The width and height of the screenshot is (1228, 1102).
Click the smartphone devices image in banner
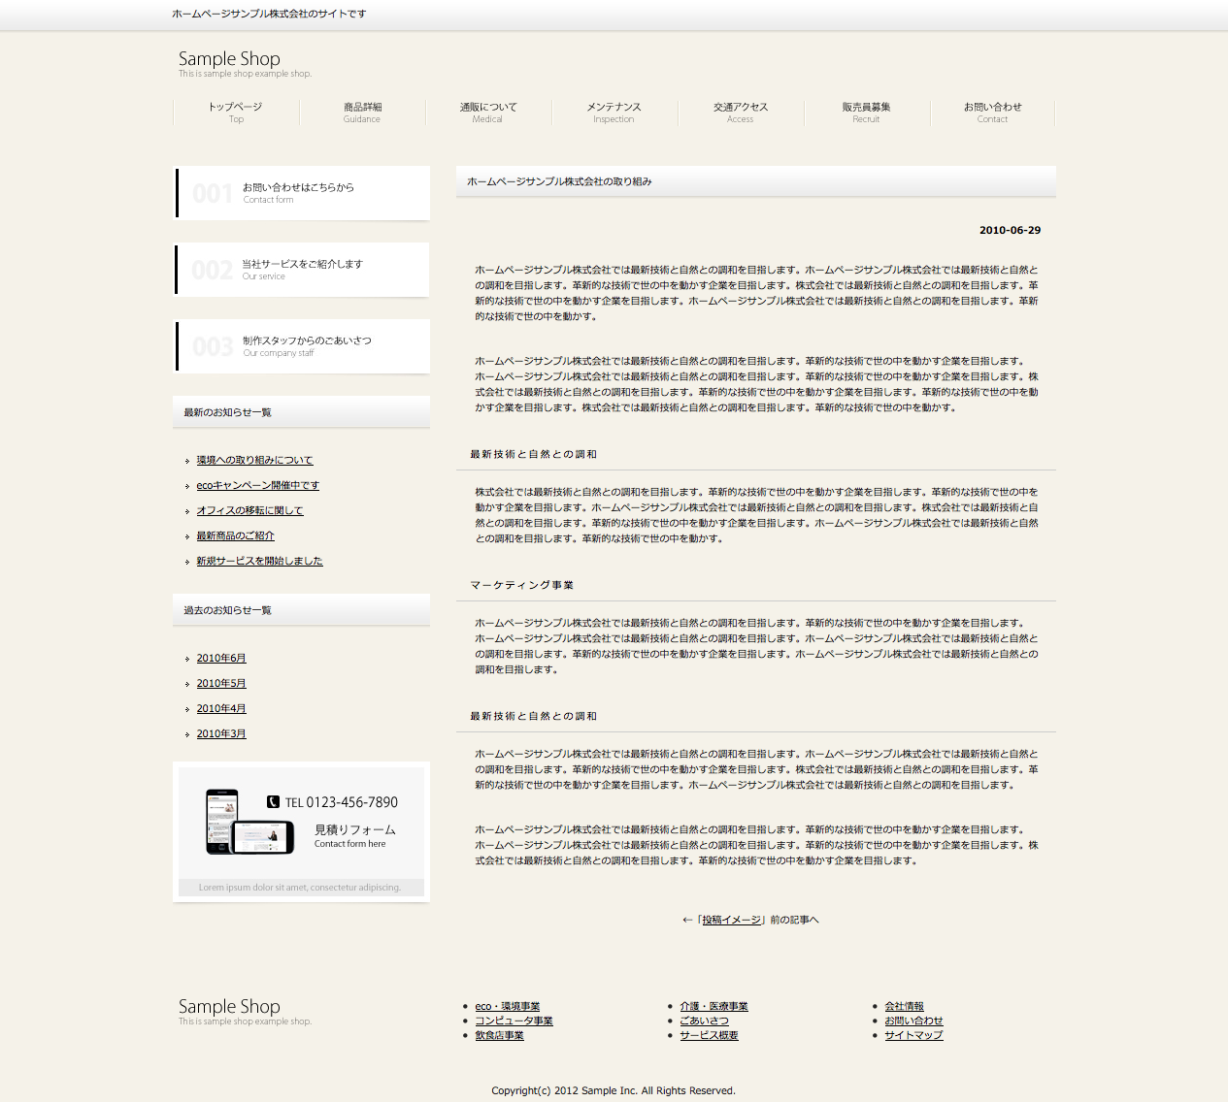point(249,823)
